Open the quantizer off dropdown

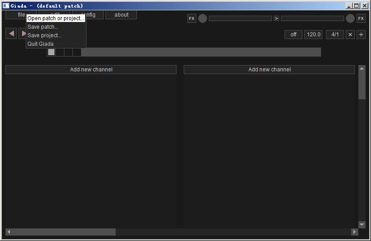click(x=294, y=35)
